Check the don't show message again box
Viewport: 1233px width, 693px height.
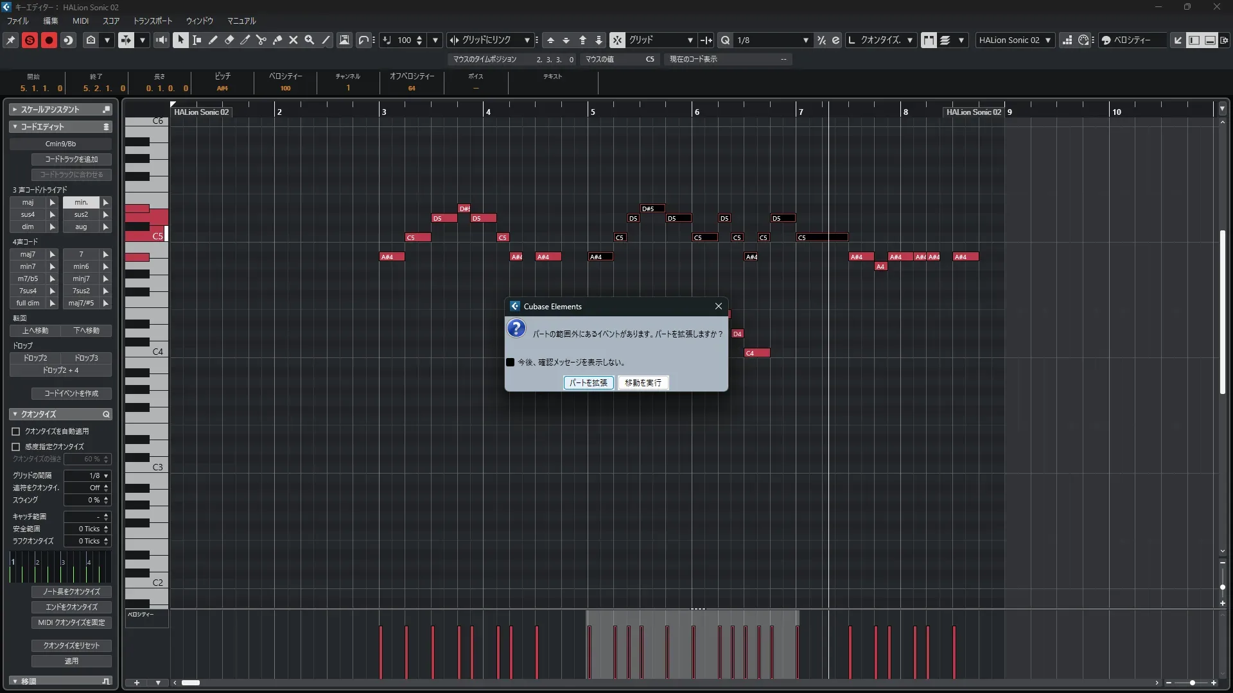[511, 363]
